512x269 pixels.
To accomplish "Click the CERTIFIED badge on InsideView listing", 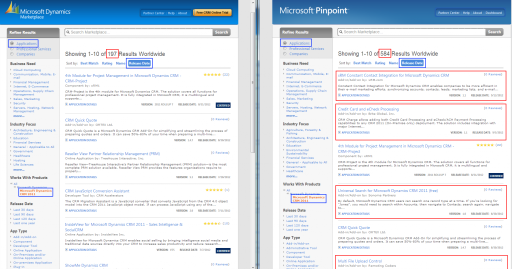I will [x=223, y=250].
